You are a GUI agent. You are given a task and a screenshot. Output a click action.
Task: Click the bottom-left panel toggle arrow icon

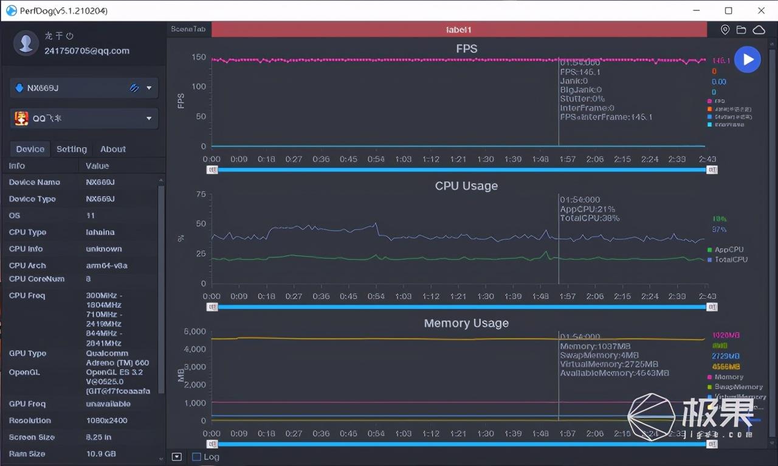coord(176,457)
